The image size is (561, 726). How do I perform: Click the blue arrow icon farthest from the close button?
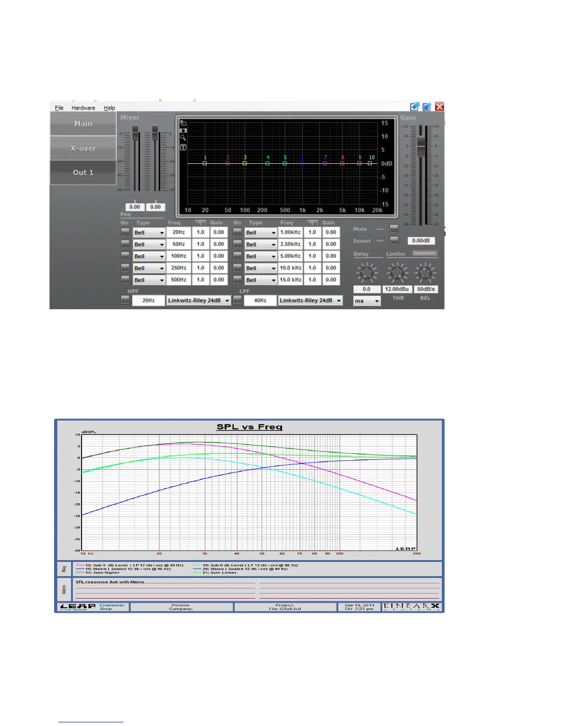[x=415, y=106]
